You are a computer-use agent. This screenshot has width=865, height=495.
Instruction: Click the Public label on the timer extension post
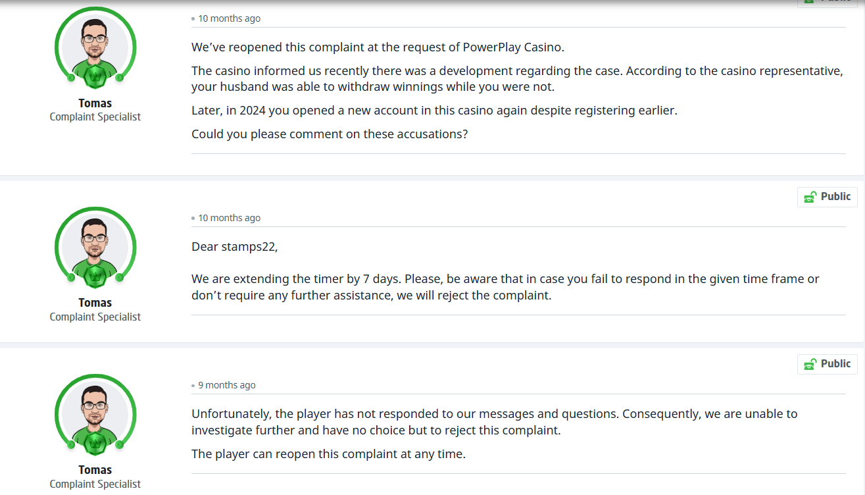[x=835, y=197]
